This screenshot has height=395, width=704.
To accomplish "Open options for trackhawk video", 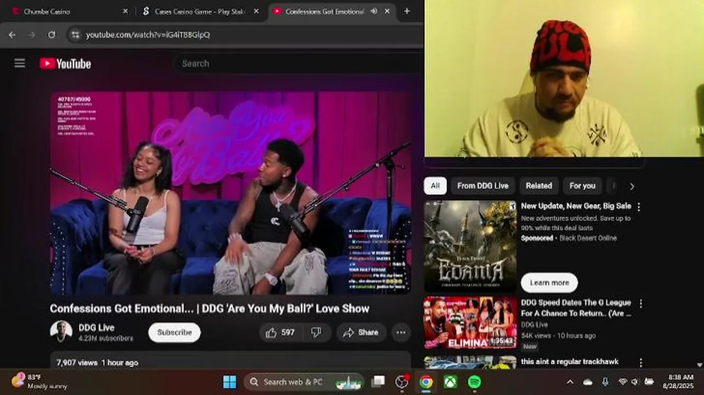I will (640, 363).
